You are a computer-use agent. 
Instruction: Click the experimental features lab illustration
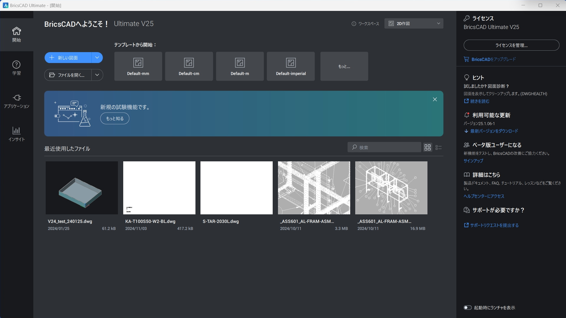point(73,114)
